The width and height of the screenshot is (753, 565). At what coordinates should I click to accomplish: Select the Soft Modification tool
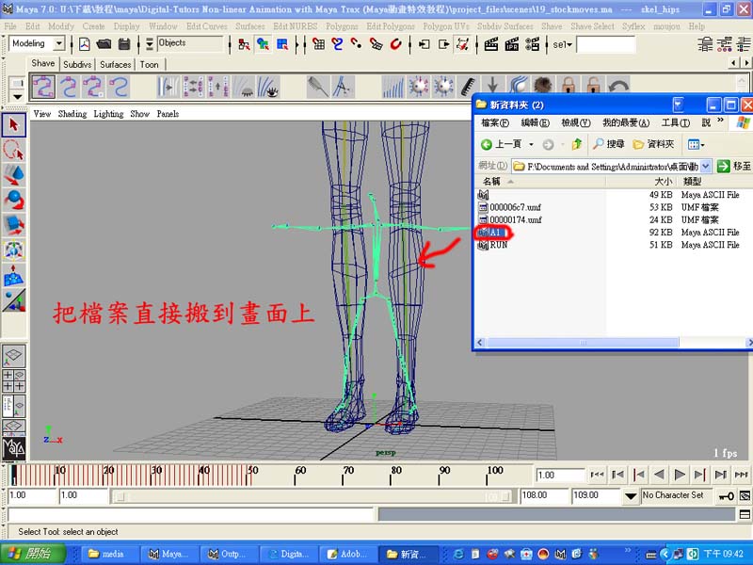pos(14,275)
